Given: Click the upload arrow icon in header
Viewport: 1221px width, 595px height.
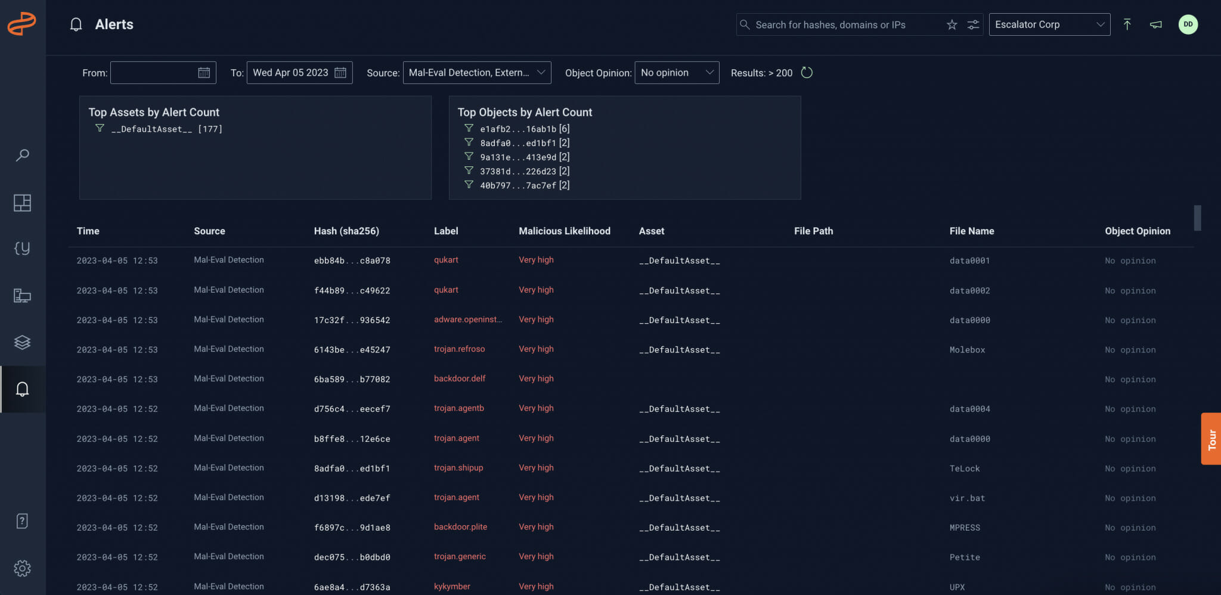Looking at the screenshot, I should tap(1127, 24).
